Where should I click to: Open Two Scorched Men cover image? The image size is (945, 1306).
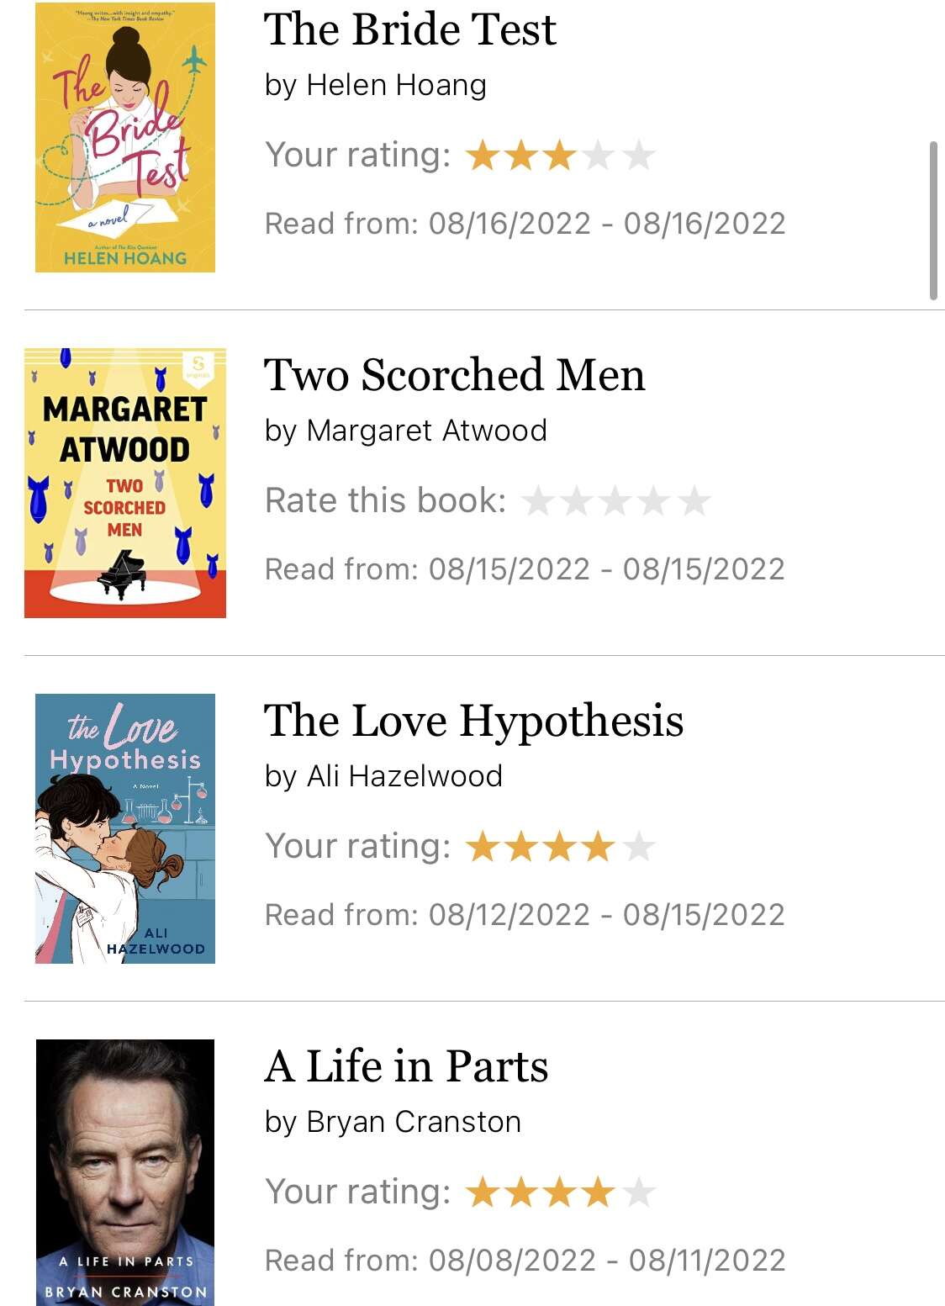[125, 483]
